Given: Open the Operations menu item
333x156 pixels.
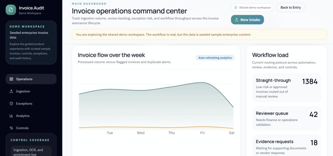Looking at the screenshot, I should (x=31, y=79).
